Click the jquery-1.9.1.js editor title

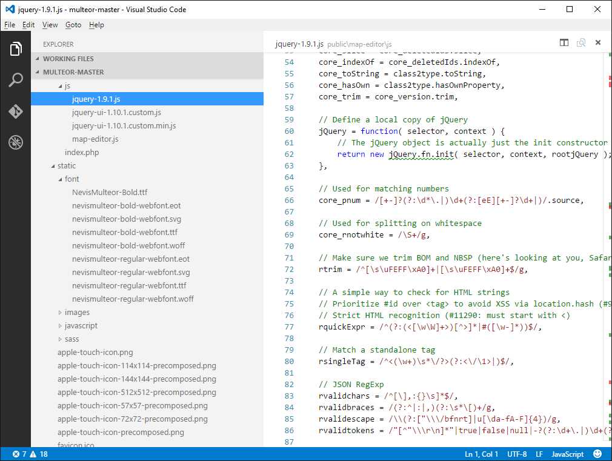pos(299,44)
